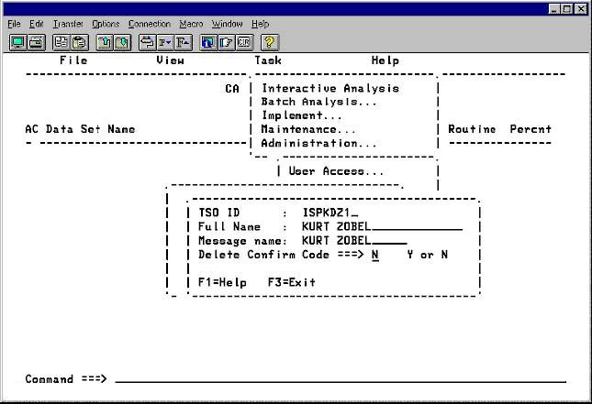Minimize the emulator window
The height and width of the screenshot is (404, 592).
(x=553, y=8)
